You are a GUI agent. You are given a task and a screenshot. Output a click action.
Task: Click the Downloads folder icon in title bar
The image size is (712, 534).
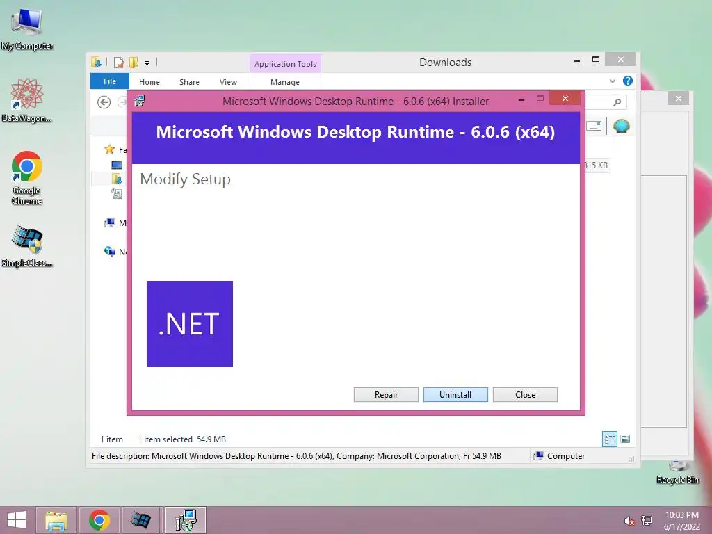click(x=96, y=62)
